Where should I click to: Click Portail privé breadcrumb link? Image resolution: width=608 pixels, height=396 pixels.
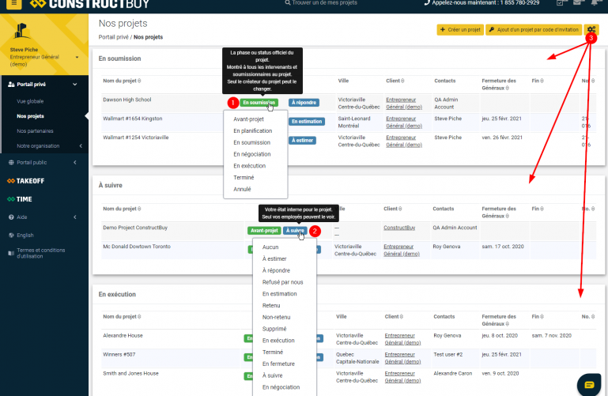pyautogui.click(x=113, y=37)
